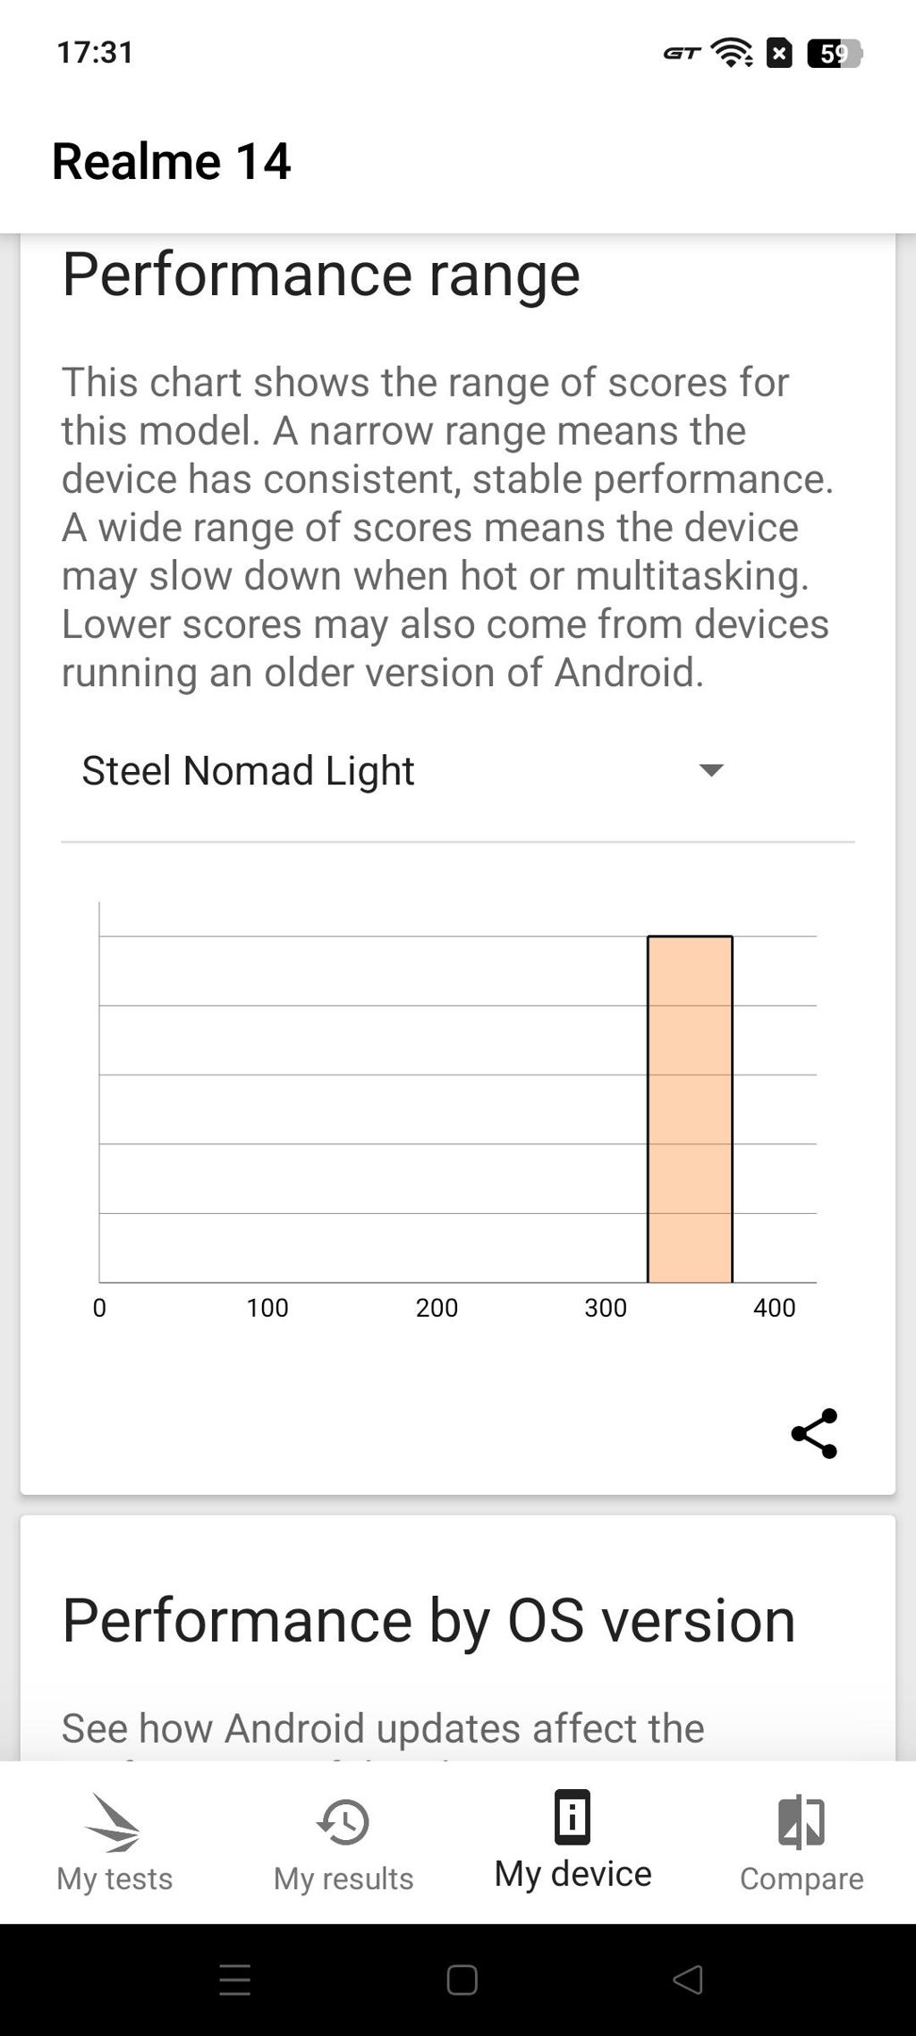Tap the My results history icon
The height and width of the screenshot is (2036, 916).
[x=343, y=1821]
